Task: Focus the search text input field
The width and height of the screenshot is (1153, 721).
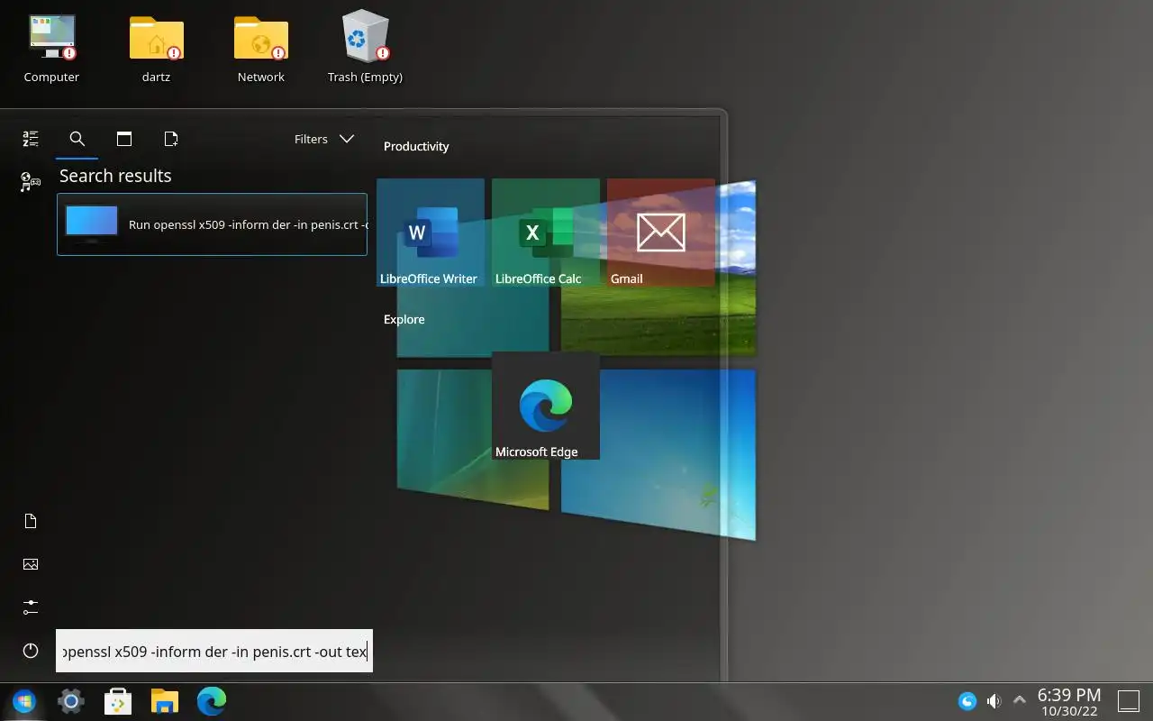Action: click(214, 651)
